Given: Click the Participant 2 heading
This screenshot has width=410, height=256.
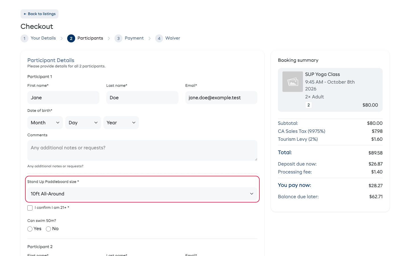Looking at the screenshot, I should (40, 247).
